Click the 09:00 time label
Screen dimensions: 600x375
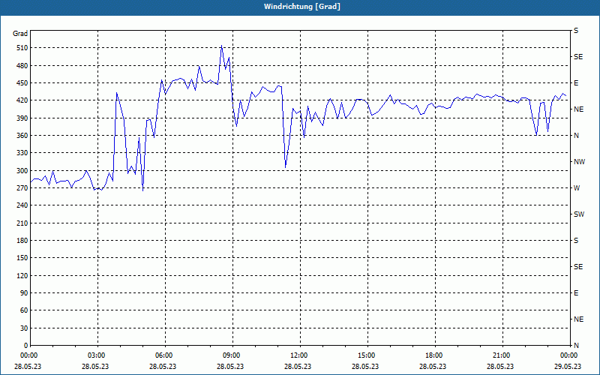click(232, 355)
